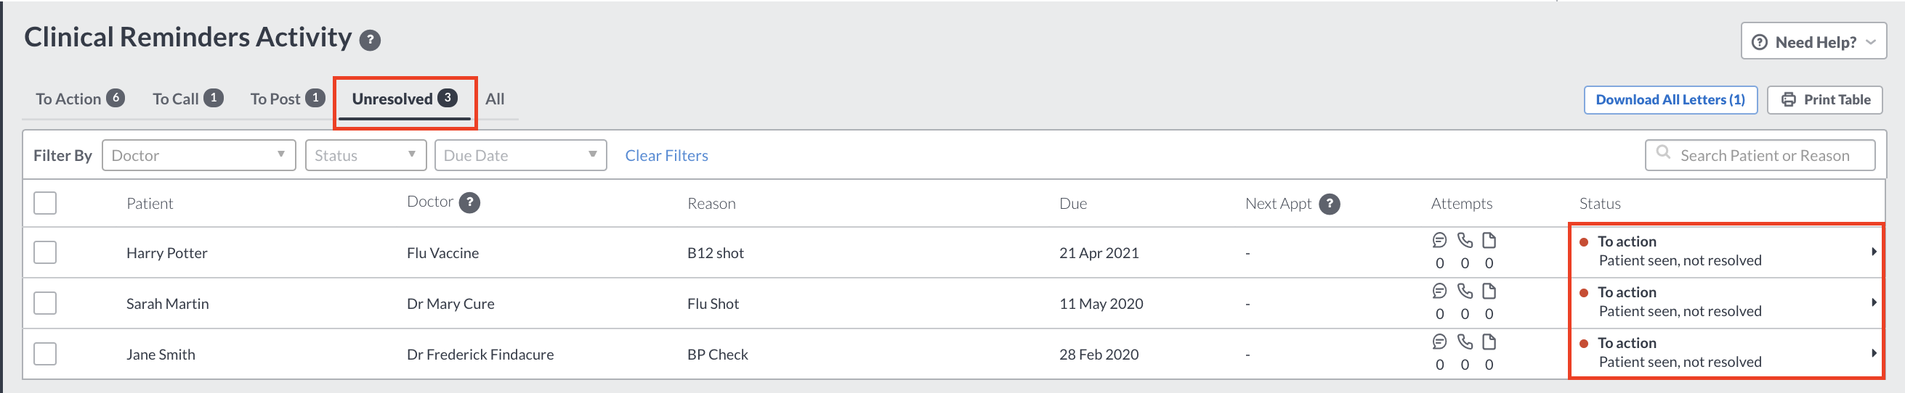Switch to the To Call tab
This screenshot has width=1905, height=393.
point(188,99)
